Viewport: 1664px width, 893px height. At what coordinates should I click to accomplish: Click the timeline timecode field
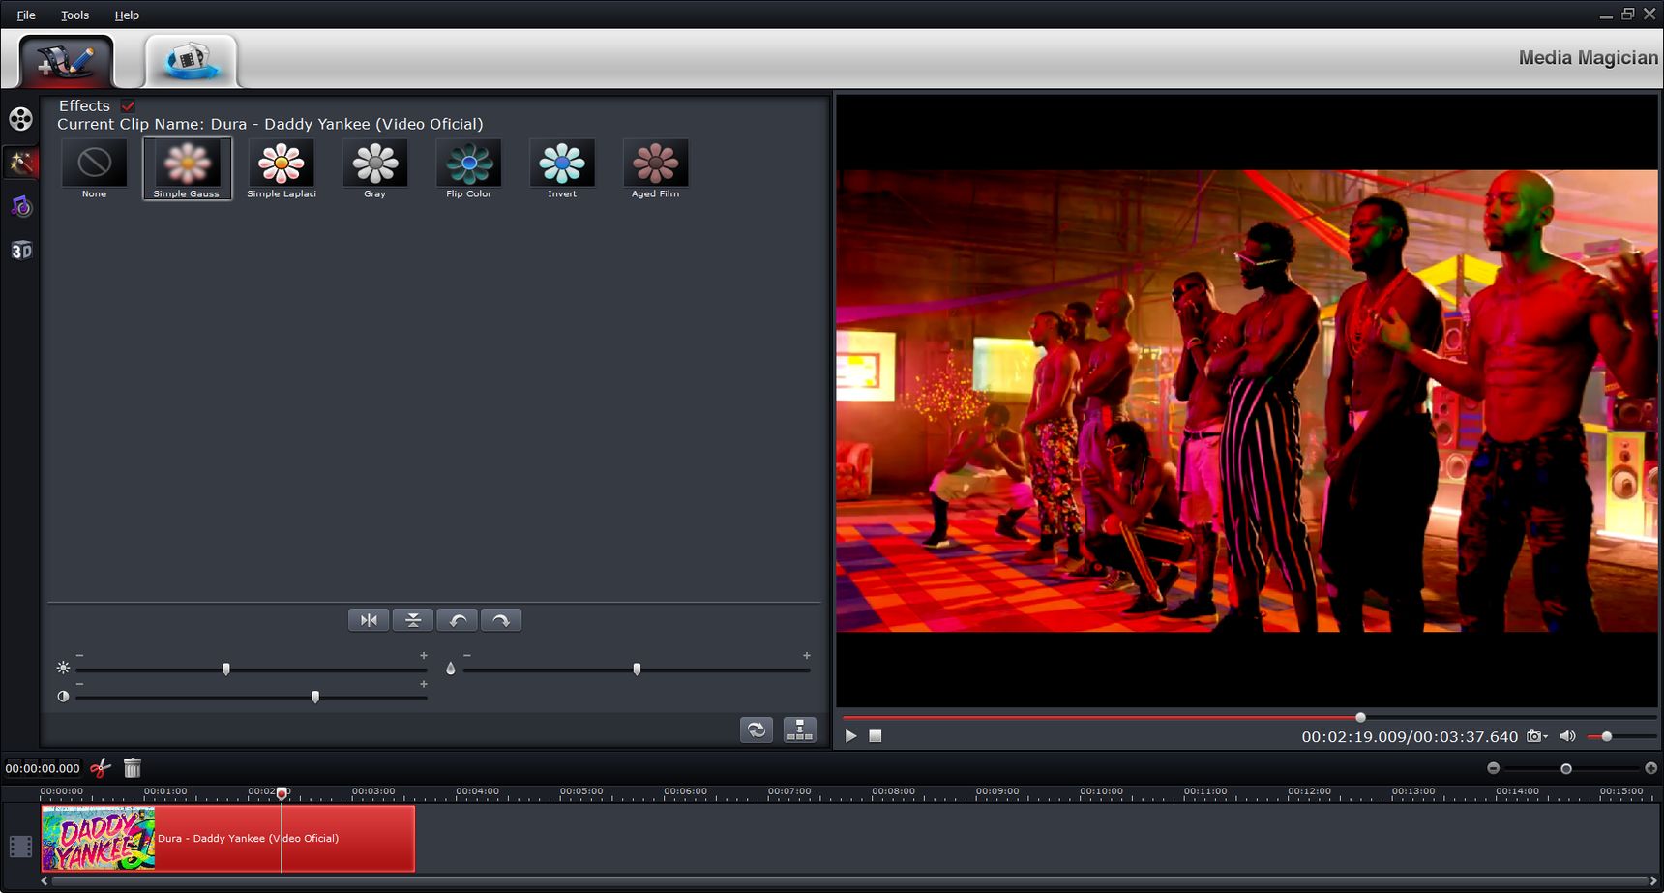[x=43, y=768]
